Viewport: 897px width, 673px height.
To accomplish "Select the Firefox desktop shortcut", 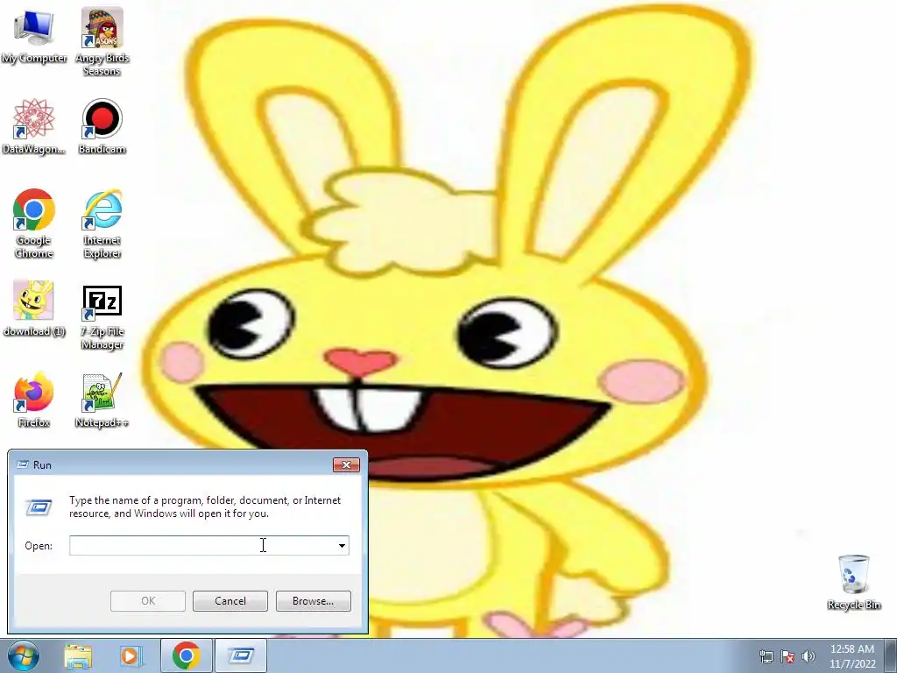I will tap(34, 400).
